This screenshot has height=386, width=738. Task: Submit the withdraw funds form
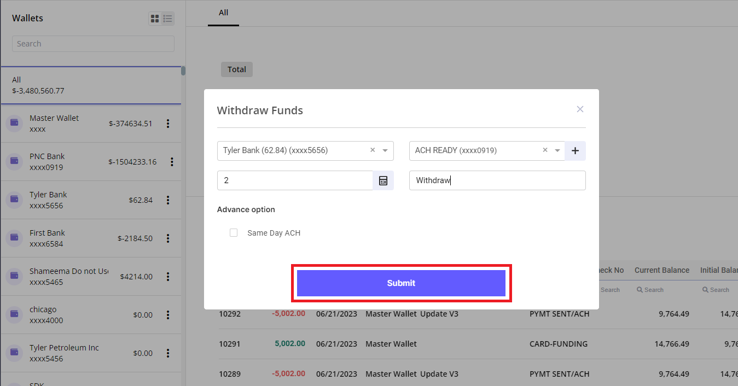(x=401, y=283)
